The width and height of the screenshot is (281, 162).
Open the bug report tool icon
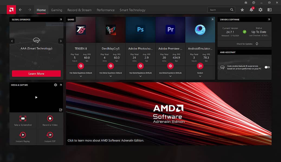pyautogui.click(x=246, y=3)
